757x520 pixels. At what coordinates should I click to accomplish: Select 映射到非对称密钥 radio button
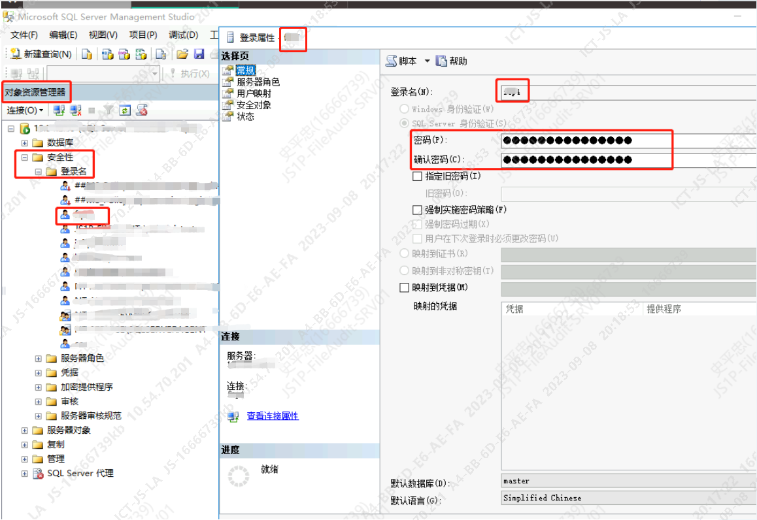coord(404,270)
